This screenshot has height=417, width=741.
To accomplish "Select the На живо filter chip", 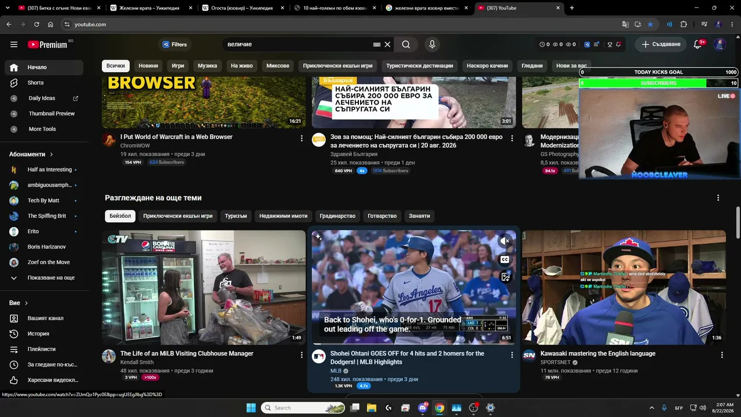I will click(242, 66).
